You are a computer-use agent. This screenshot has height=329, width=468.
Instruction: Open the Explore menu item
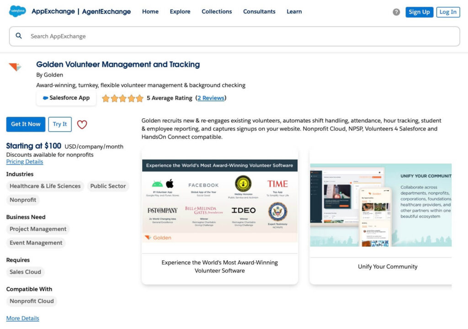[180, 11]
